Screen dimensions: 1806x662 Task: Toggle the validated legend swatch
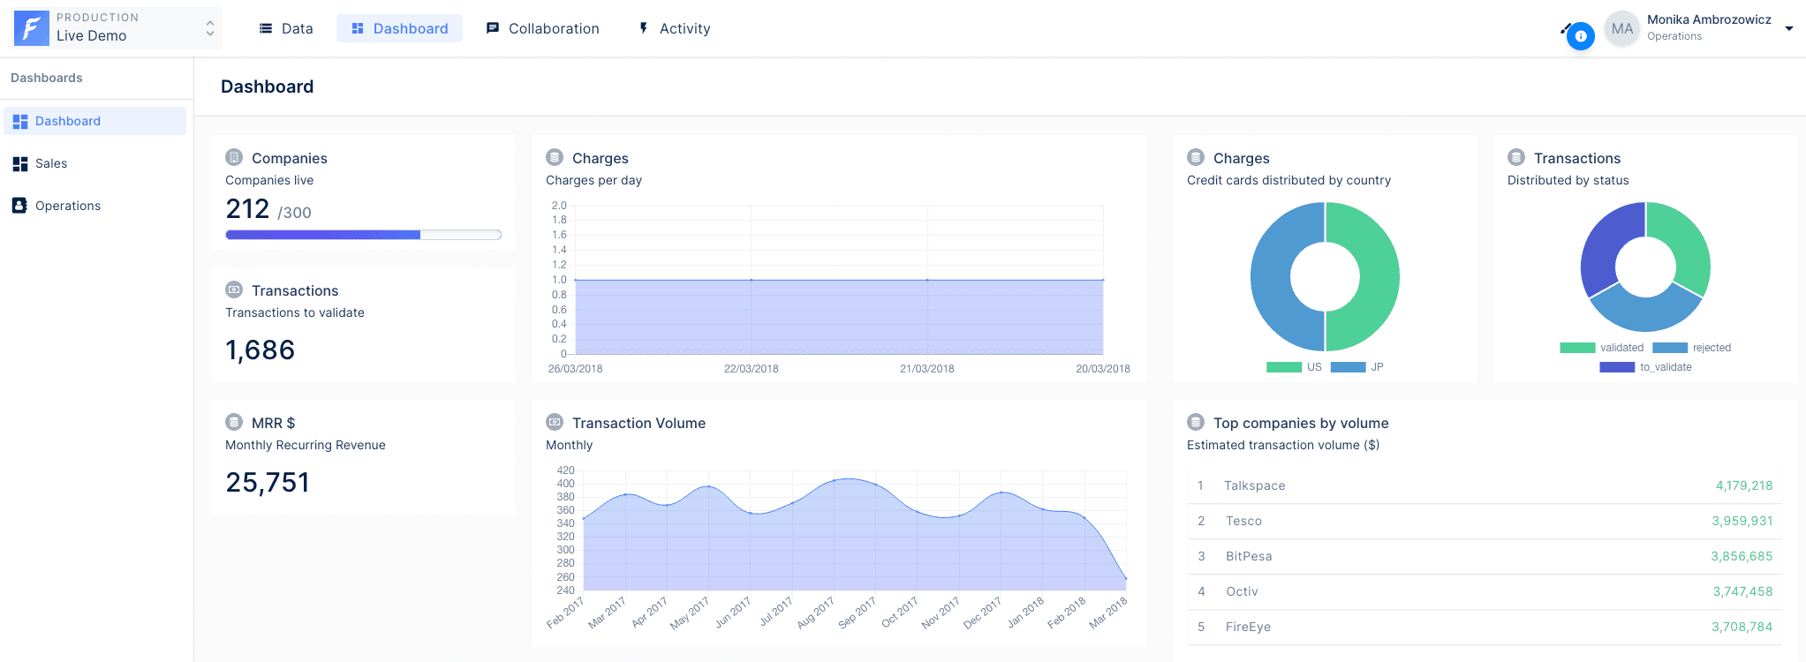point(1577,348)
